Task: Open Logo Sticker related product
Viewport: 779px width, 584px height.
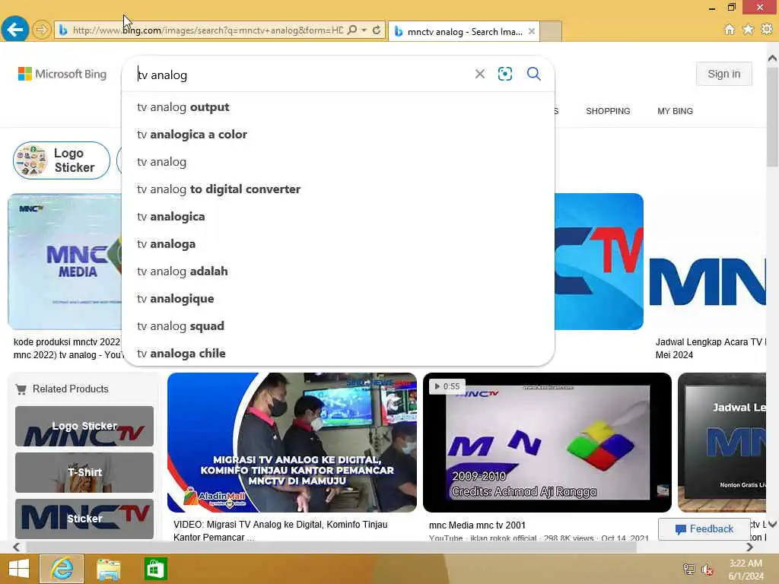Action: coord(84,426)
